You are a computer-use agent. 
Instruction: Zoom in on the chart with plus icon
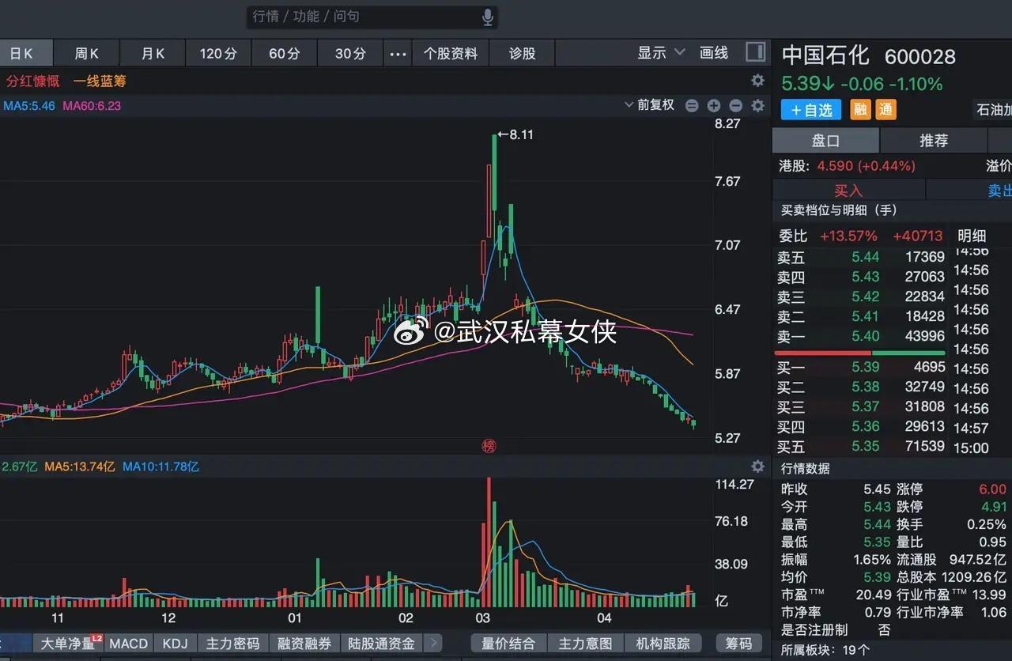click(713, 105)
